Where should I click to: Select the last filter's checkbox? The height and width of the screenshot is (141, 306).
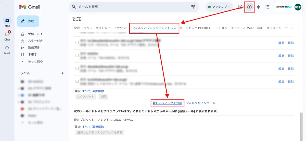(x=77, y=81)
